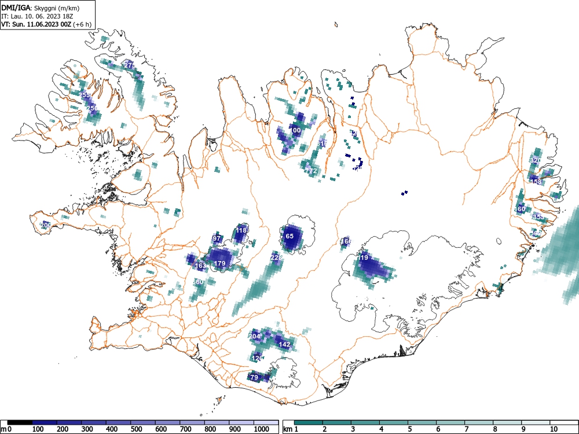Click the map value '163'
Image resolution: width=579 pixels, height=434 pixels.
[200, 266]
